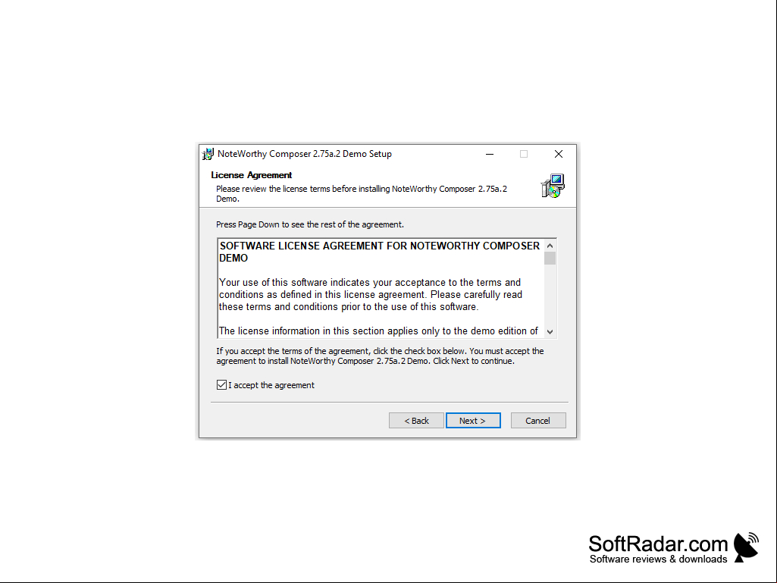Viewport: 777px width, 583px height.
Task: Click the license text scroll down arrow
Action: (x=550, y=331)
